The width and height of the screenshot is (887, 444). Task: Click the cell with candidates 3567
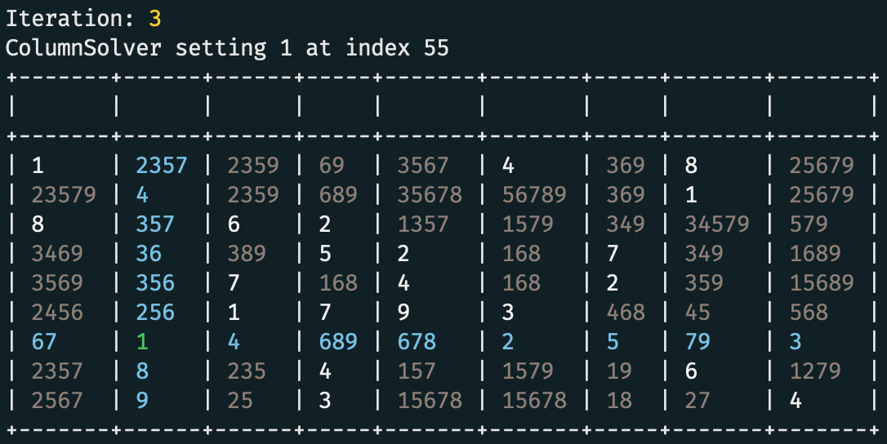point(423,165)
